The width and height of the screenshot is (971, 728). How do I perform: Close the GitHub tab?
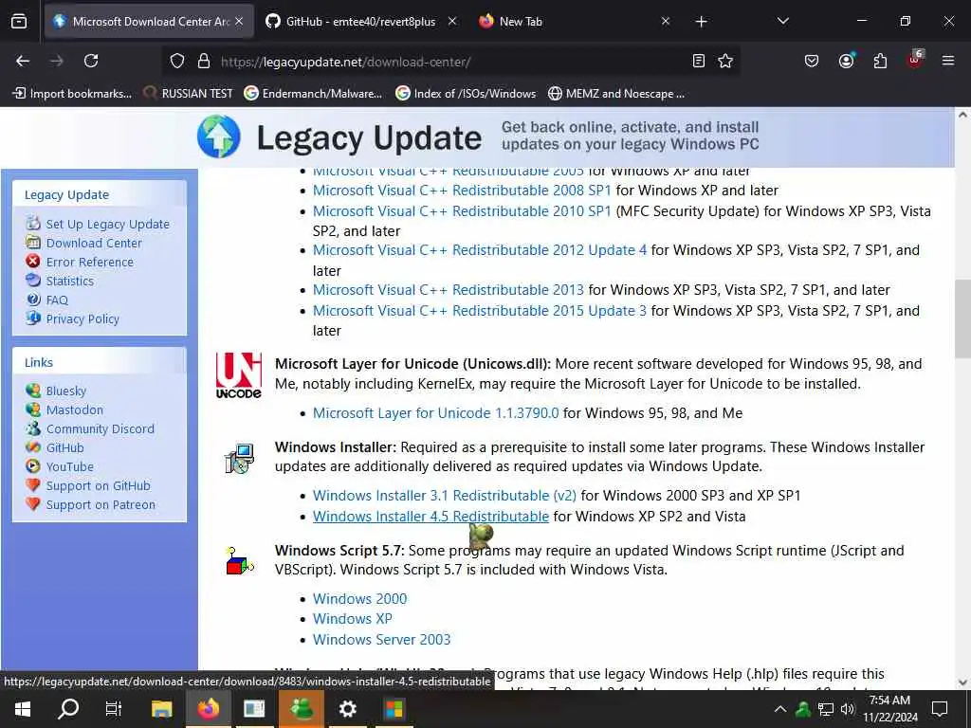(x=452, y=22)
